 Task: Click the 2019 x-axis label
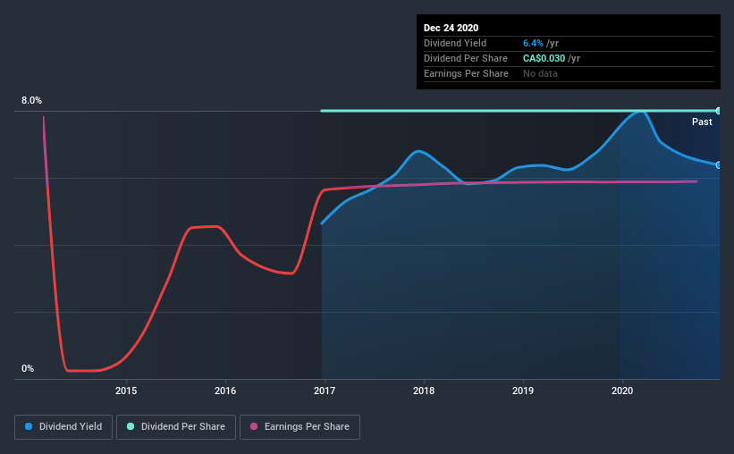(523, 391)
